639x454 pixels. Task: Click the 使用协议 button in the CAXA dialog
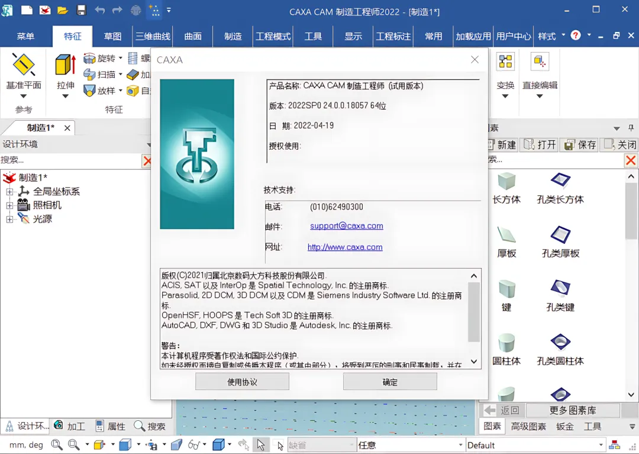(242, 382)
